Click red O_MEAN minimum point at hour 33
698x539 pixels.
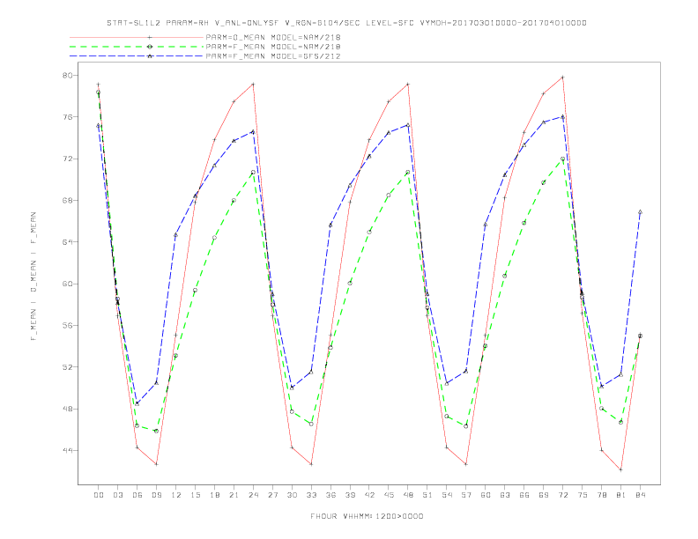pos(311,464)
